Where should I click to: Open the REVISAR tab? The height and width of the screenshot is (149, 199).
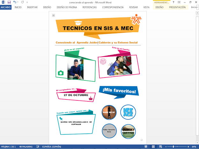(x=133, y=7)
